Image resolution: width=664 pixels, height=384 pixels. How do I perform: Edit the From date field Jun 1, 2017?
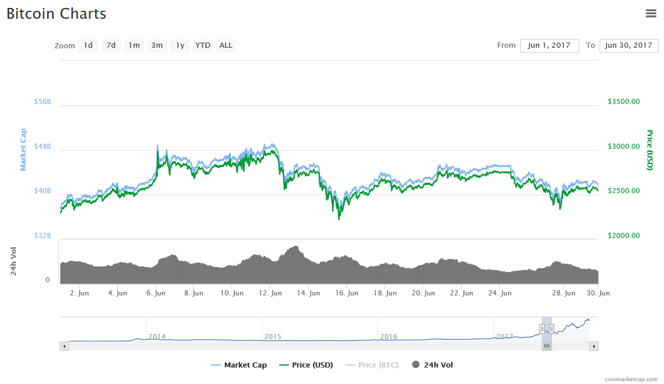coord(549,45)
